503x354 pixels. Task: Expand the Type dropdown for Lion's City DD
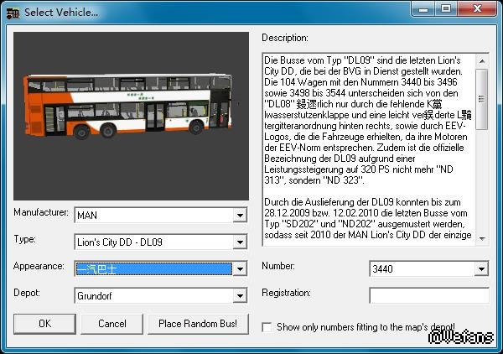pos(241,242)
